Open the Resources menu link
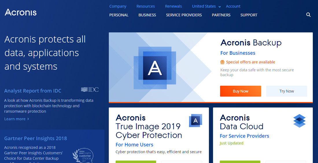This screenshot has height=163, width=318. tap(146, 6)
